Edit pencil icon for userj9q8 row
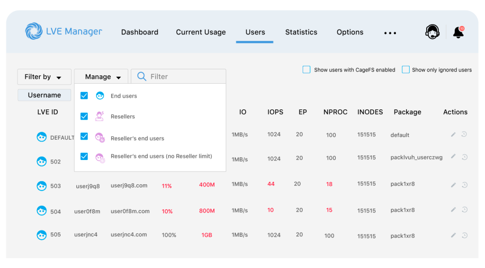The image size is (485, 268). pos(453,185)
